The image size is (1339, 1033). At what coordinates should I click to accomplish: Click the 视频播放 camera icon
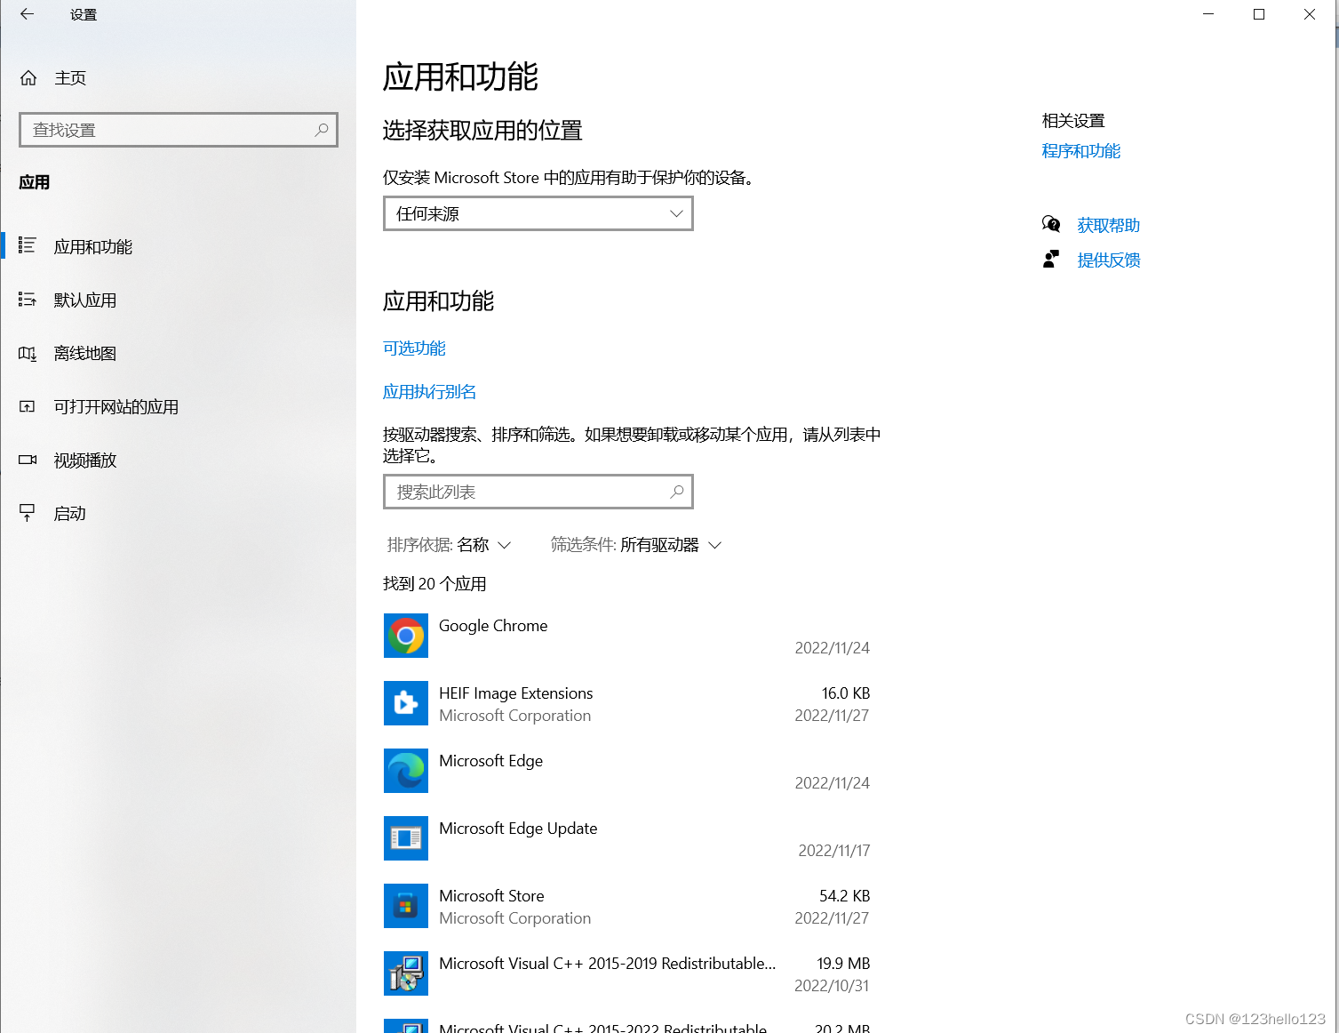click(28, 460)
